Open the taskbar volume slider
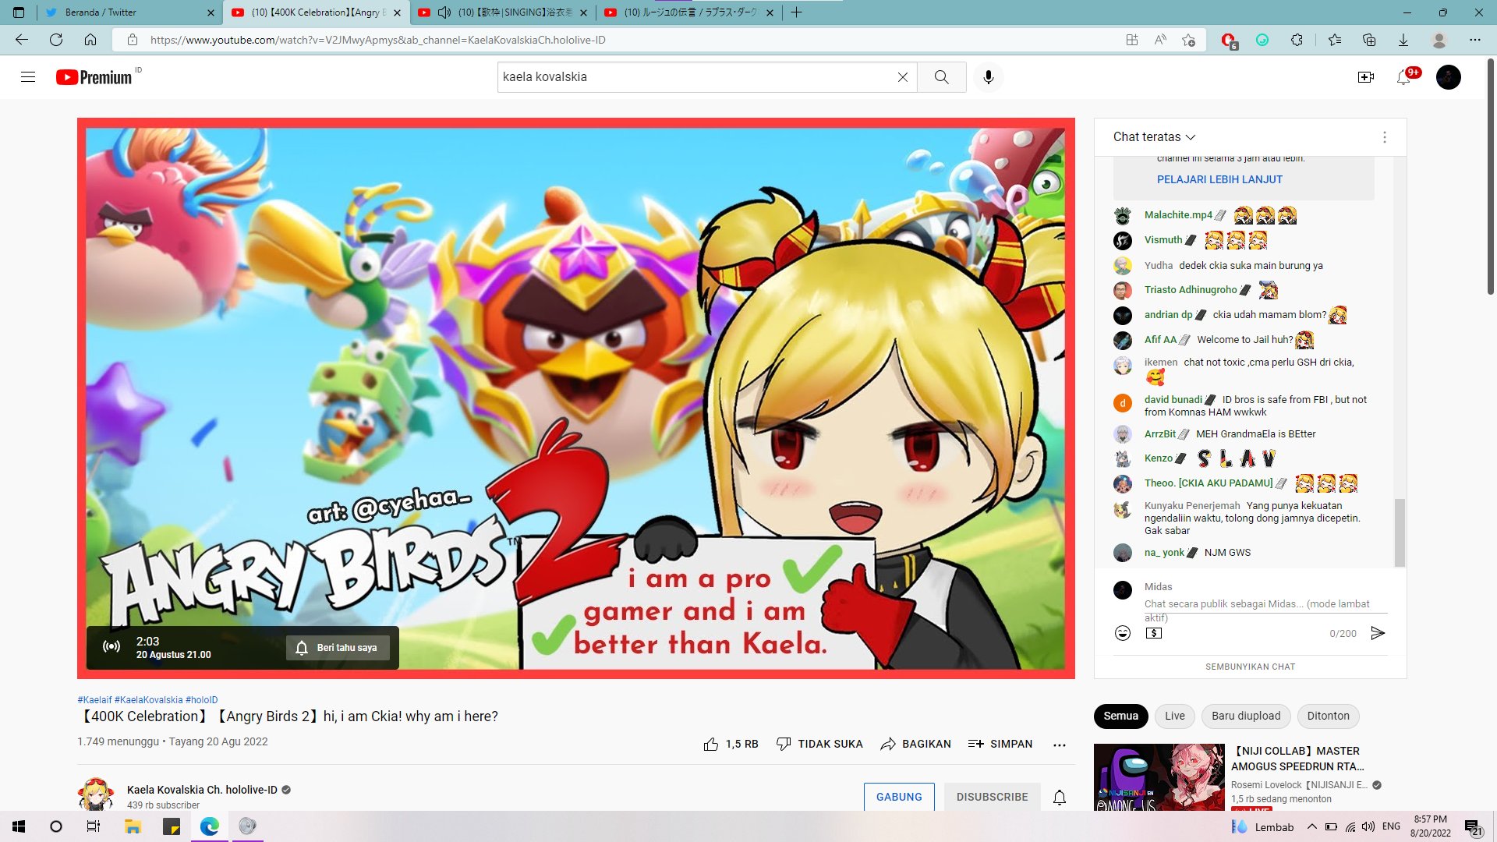 (1368, 827)
